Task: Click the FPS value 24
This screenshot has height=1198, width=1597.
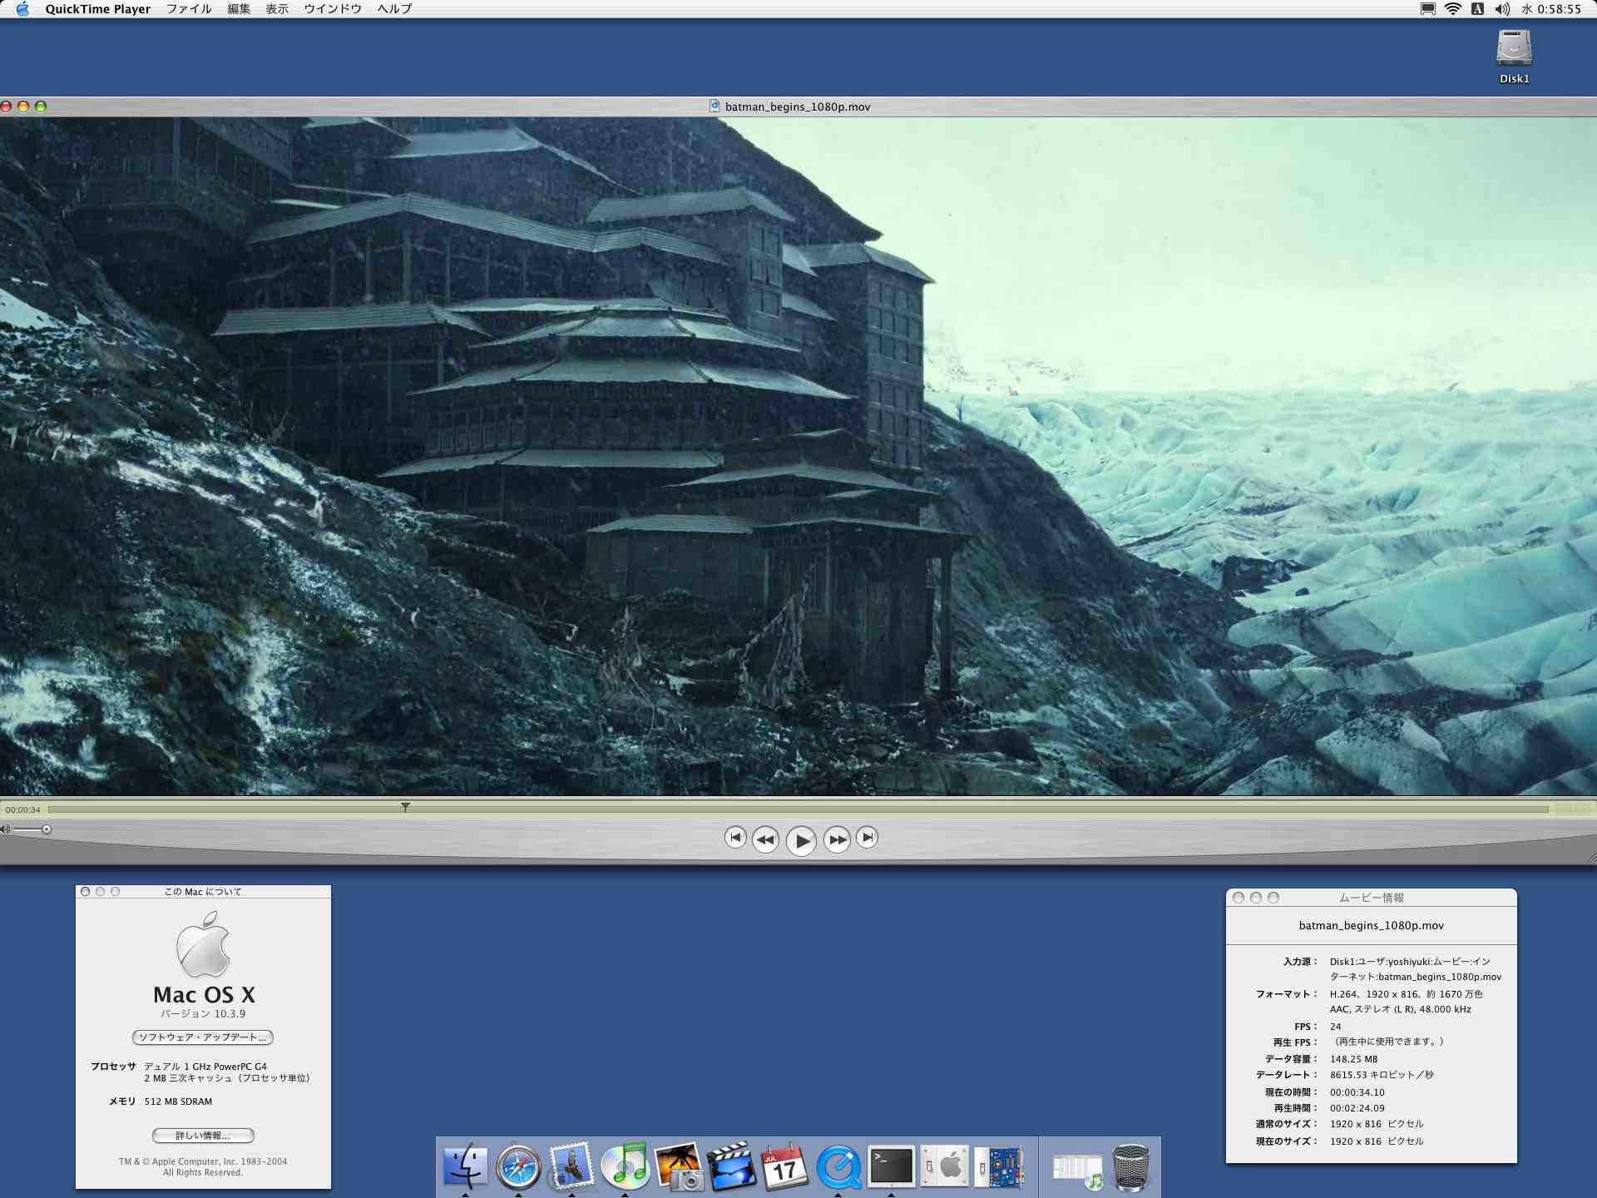Action: [x=1336, y=1027]
